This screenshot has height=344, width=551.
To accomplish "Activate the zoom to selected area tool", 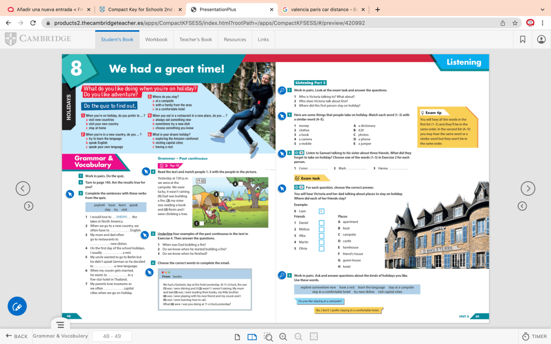I will click(268, 336).
